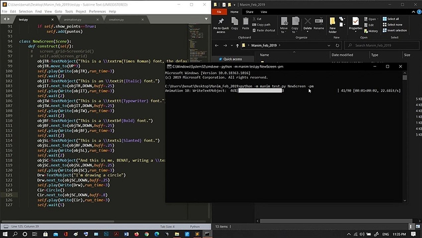Open Firefox from the taskbar

(x=136, y=234)
